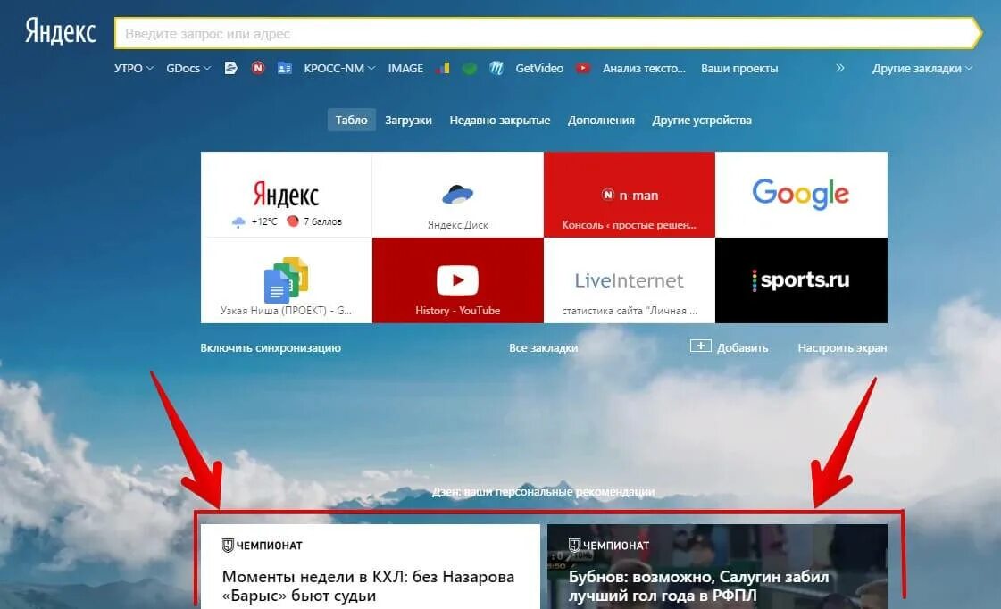Image resolution: width=1001 pixels, height=609 pixels.
Task: Open the colored bar chart bookmark icon
Action: (442, 68)
